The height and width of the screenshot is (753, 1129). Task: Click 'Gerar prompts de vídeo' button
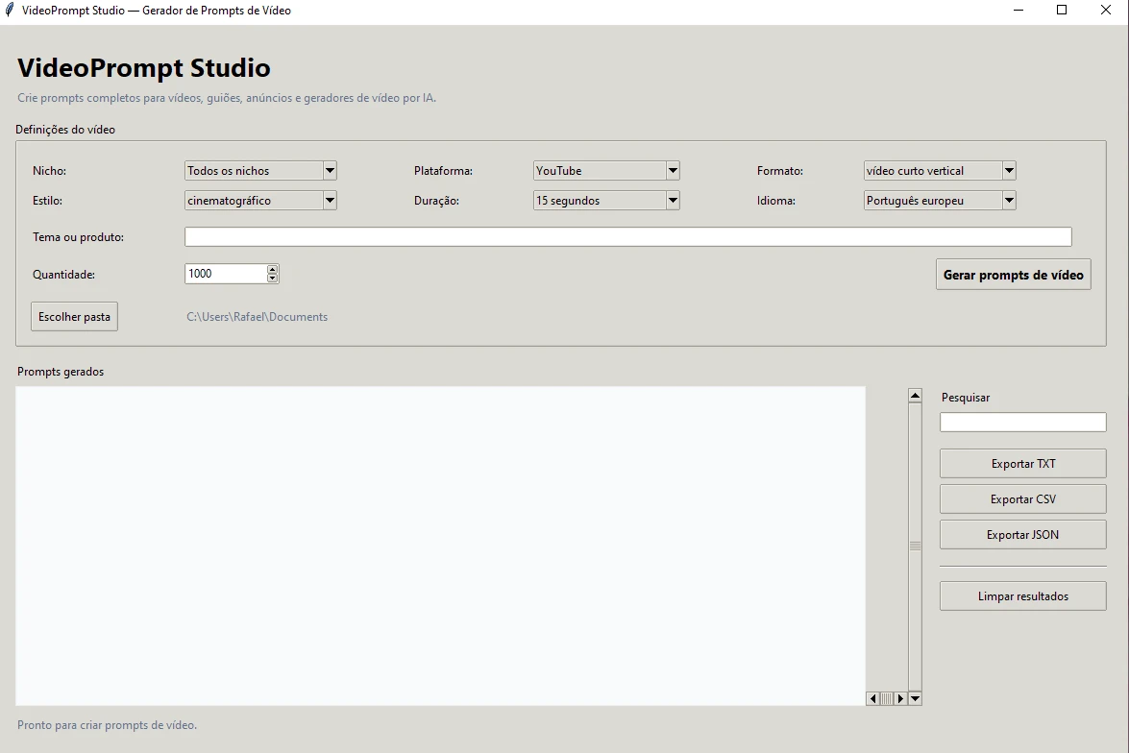coord(1013,275)
